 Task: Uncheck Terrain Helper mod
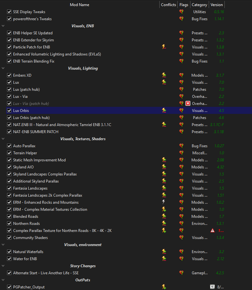coord(9,153)
